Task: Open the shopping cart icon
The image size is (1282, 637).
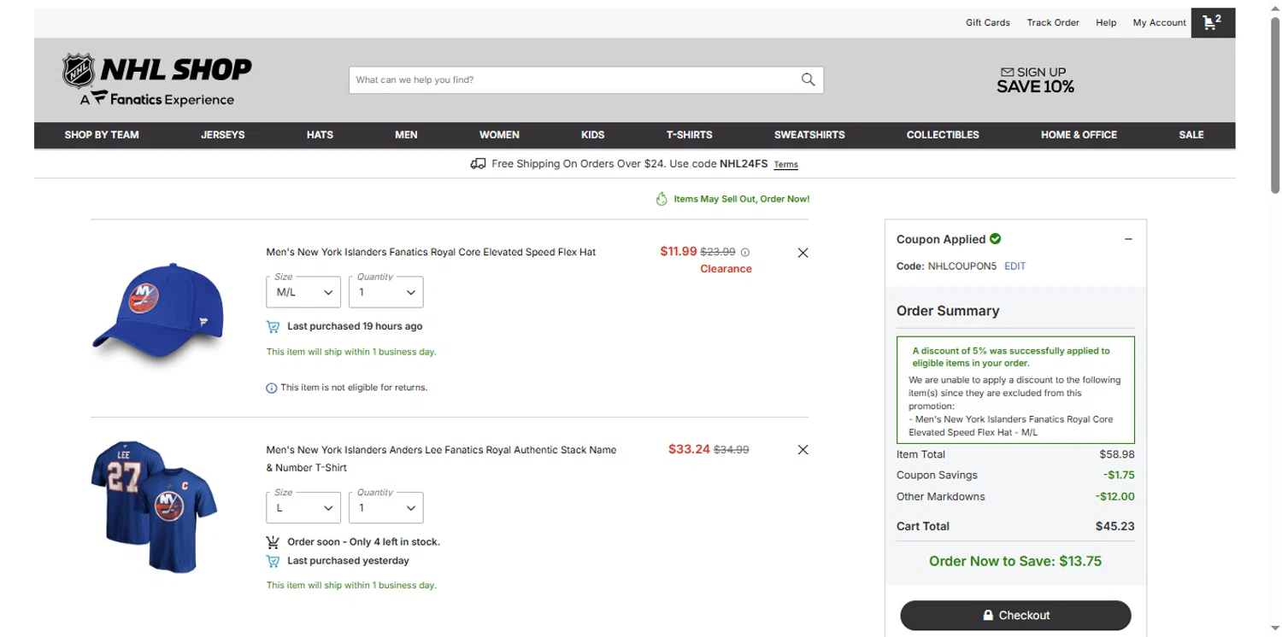Action: [x=1211, y=23]
